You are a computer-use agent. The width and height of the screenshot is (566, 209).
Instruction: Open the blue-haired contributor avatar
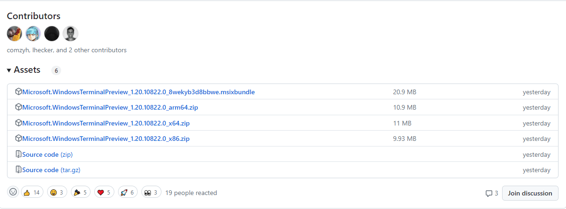(x=33, y=34)
